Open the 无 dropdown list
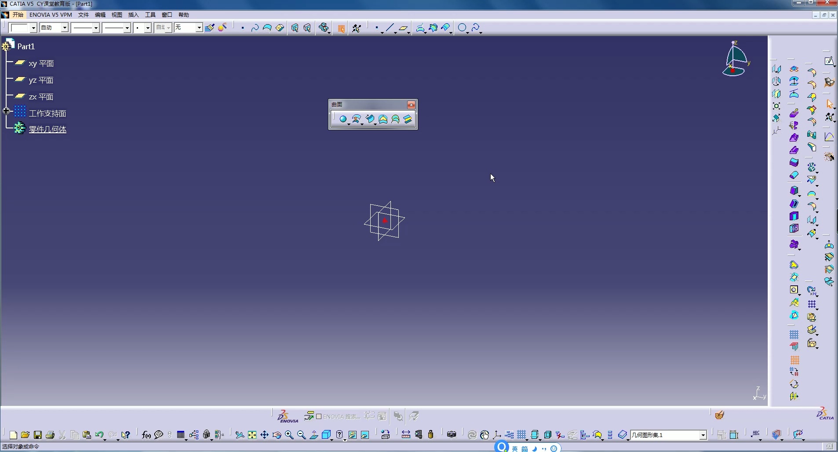This screenshot has height=452, width=838. [199, 28]
